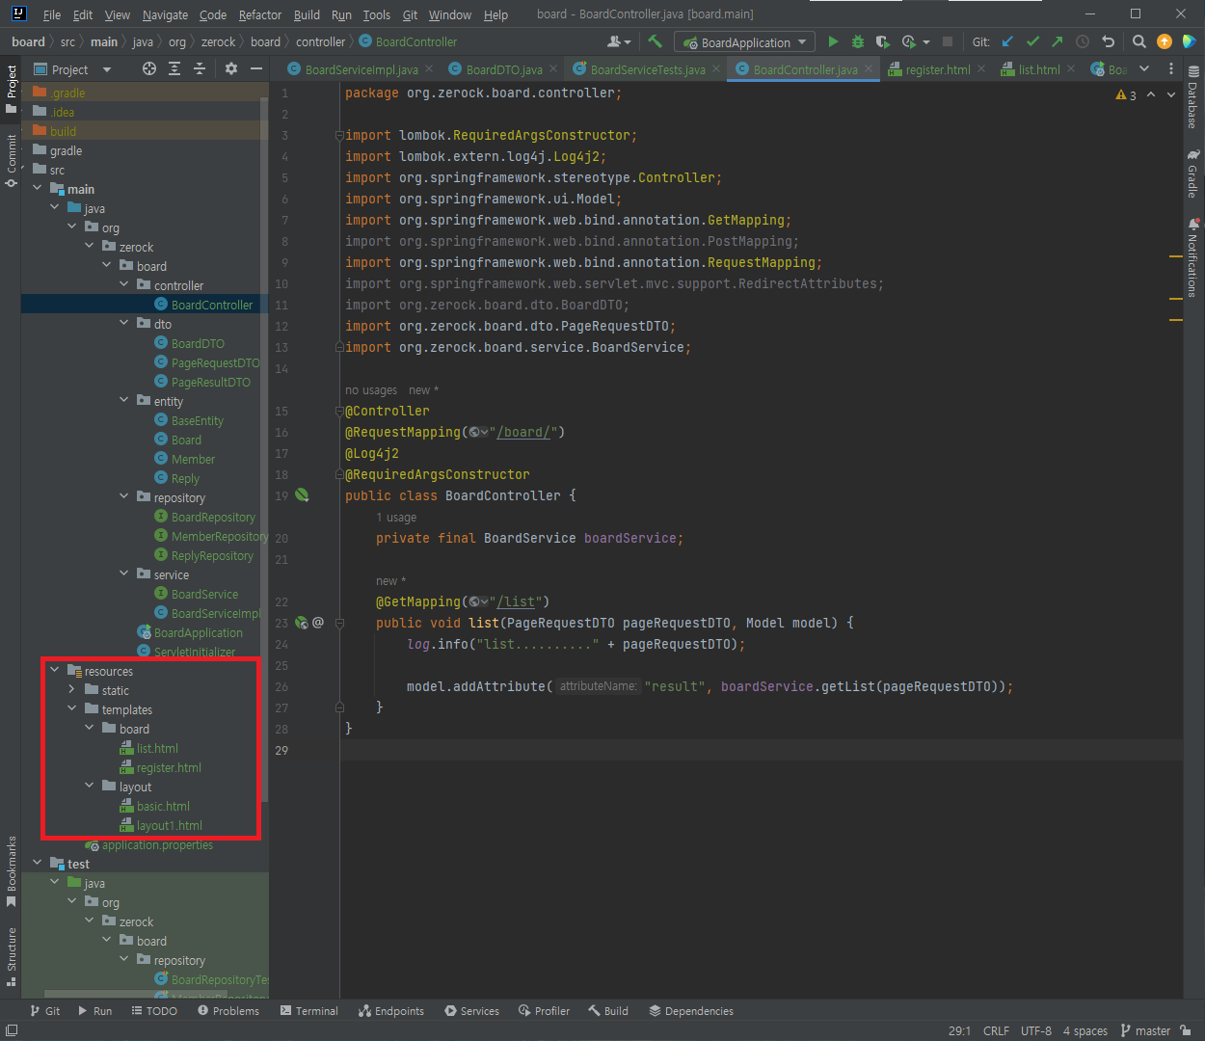
Task: Open Endpoints tool window
Action: coord(391,1011)
